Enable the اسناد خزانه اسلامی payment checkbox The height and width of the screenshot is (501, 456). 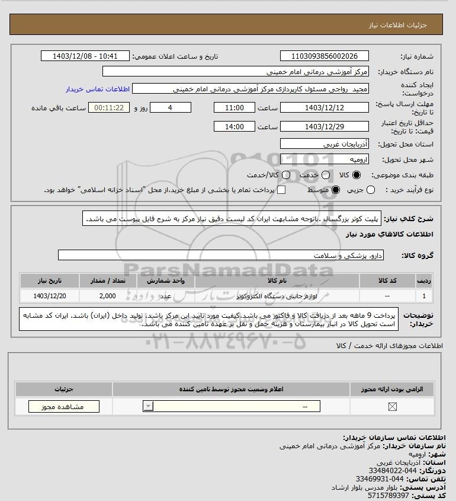[x=281, y=190]
